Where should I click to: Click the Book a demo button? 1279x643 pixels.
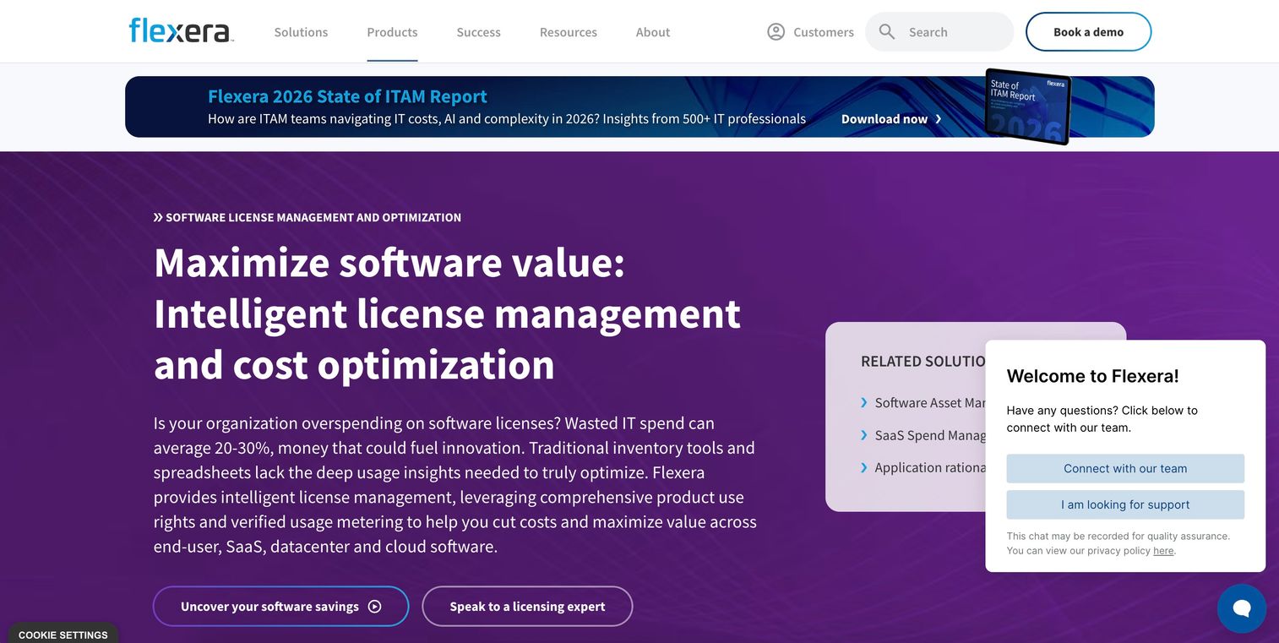pos(1088,32)
